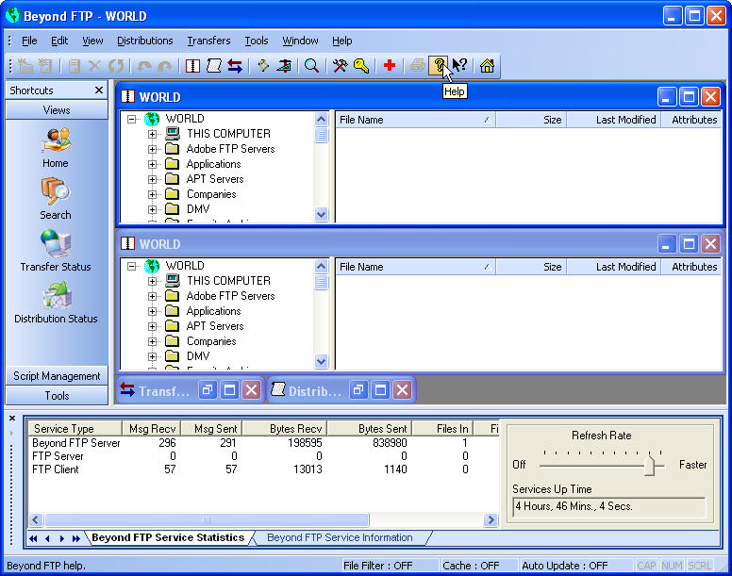Click the statistics horizontal scrollbar thumb
This screenshot has width=732, height=576.
(207, 519)
